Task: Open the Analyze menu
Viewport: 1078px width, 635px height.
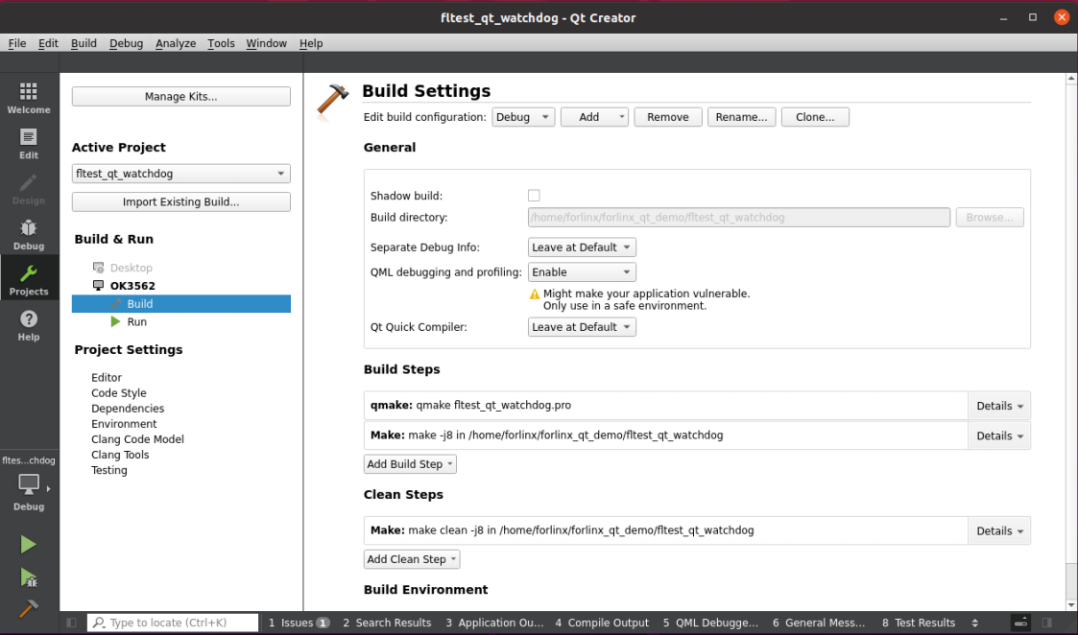Action: point(176,43)
